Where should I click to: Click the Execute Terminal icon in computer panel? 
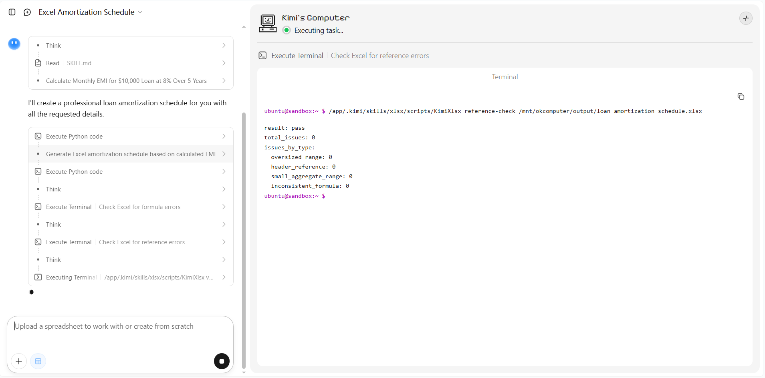click(262, 55)
